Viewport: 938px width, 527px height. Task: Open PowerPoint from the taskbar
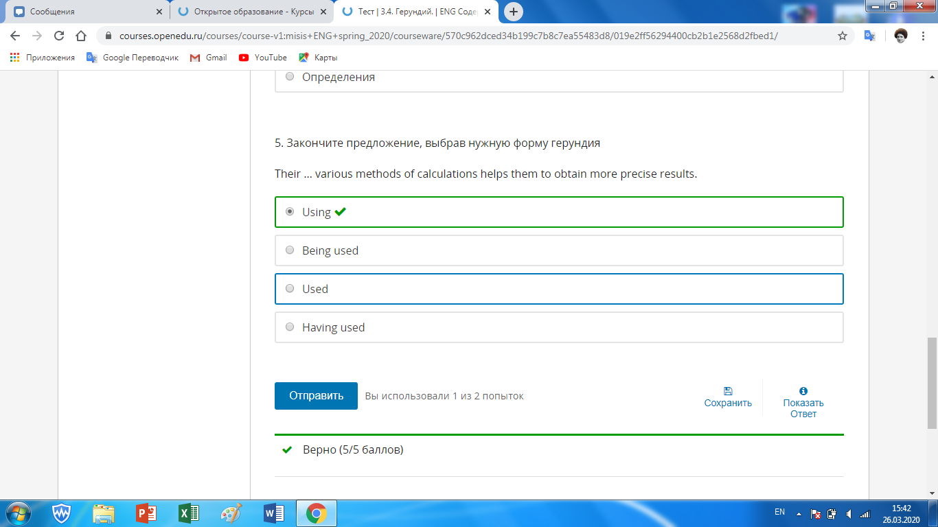coord(146,513)
